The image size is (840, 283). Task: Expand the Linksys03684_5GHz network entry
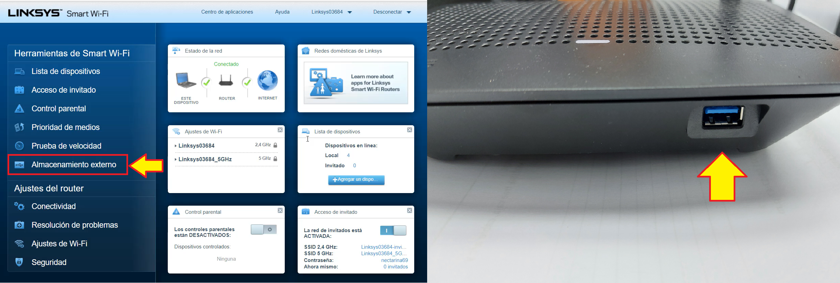[205, 159]
